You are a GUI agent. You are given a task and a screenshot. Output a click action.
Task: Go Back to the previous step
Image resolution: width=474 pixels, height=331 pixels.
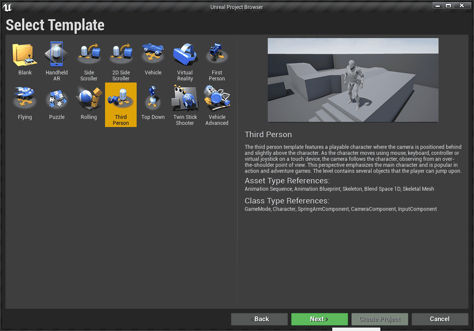[259, 319]
